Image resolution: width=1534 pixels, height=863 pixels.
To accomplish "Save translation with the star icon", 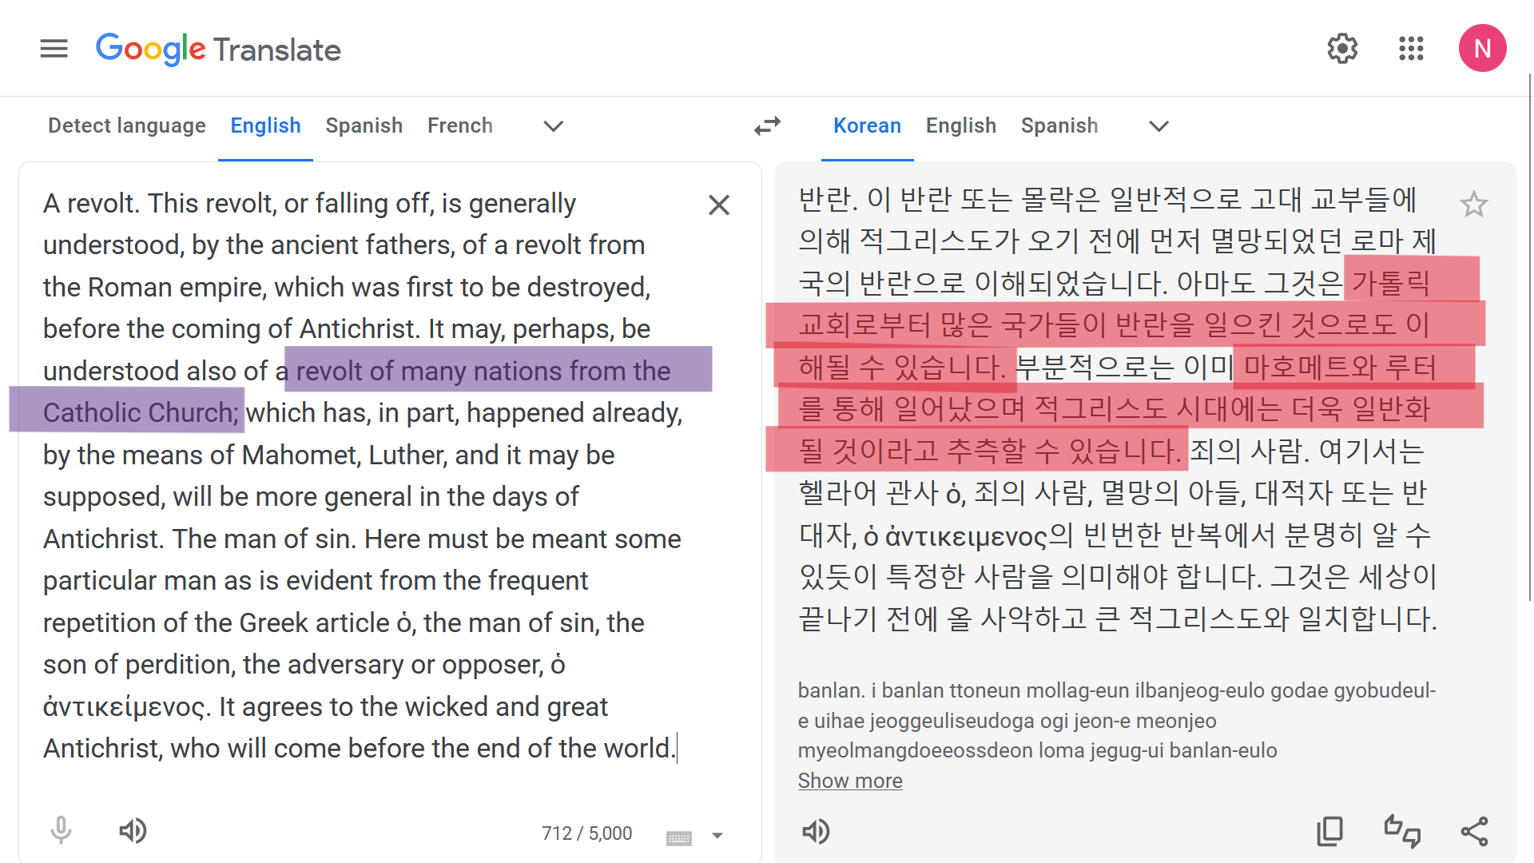I will point(1473,205).
